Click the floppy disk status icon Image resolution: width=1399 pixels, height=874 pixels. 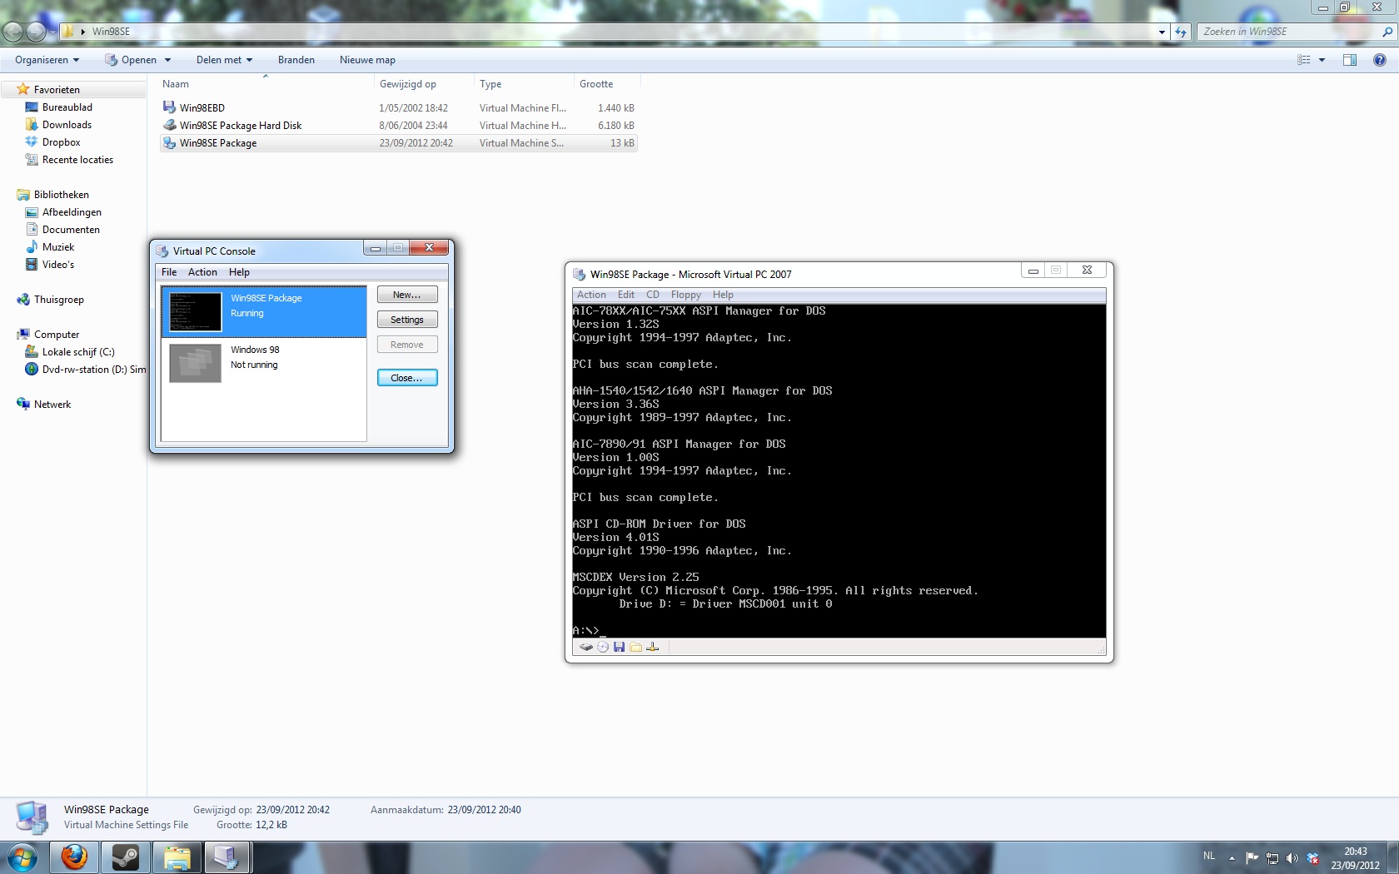[x=619, y=647]
